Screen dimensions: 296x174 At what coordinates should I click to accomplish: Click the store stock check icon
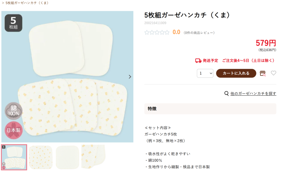263,73
